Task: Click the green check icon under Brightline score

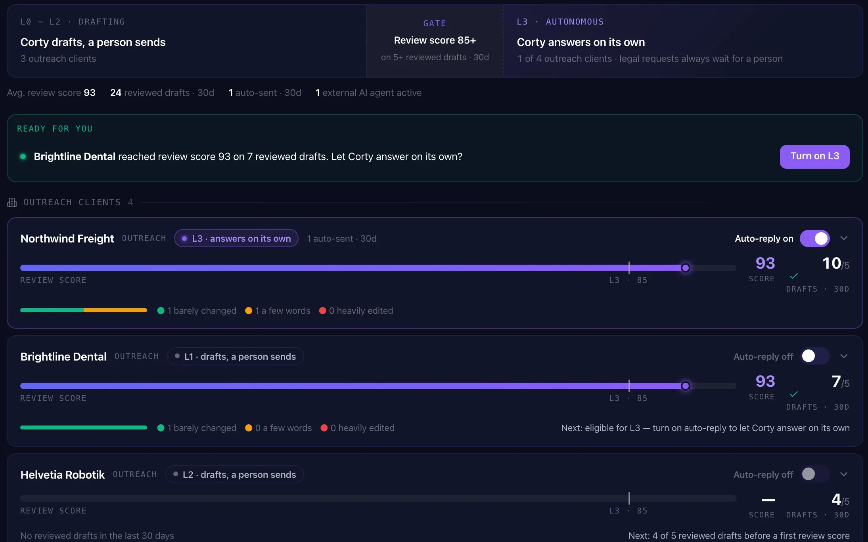Action: [x=793, y=394]
